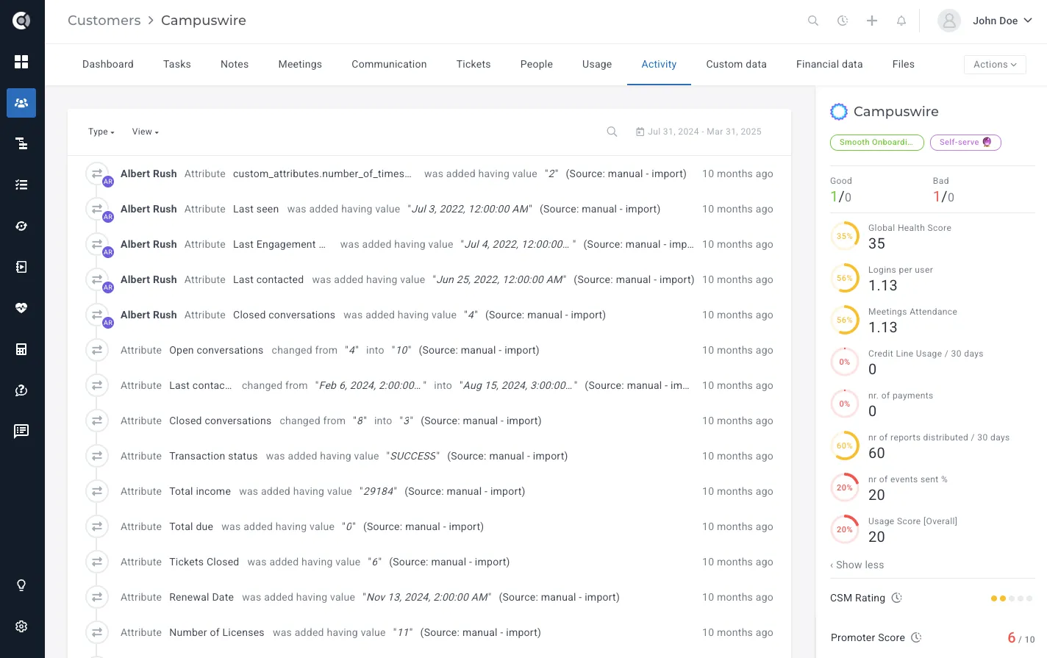1047x658 pixels.
Task: Click the Usage Score 20% gauge
Action: [x=845, y=529]
